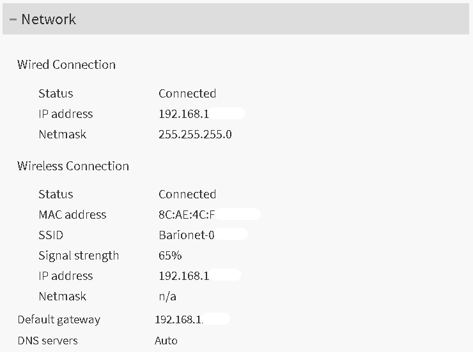Click the Signal strength label

[x=79, y=255]
